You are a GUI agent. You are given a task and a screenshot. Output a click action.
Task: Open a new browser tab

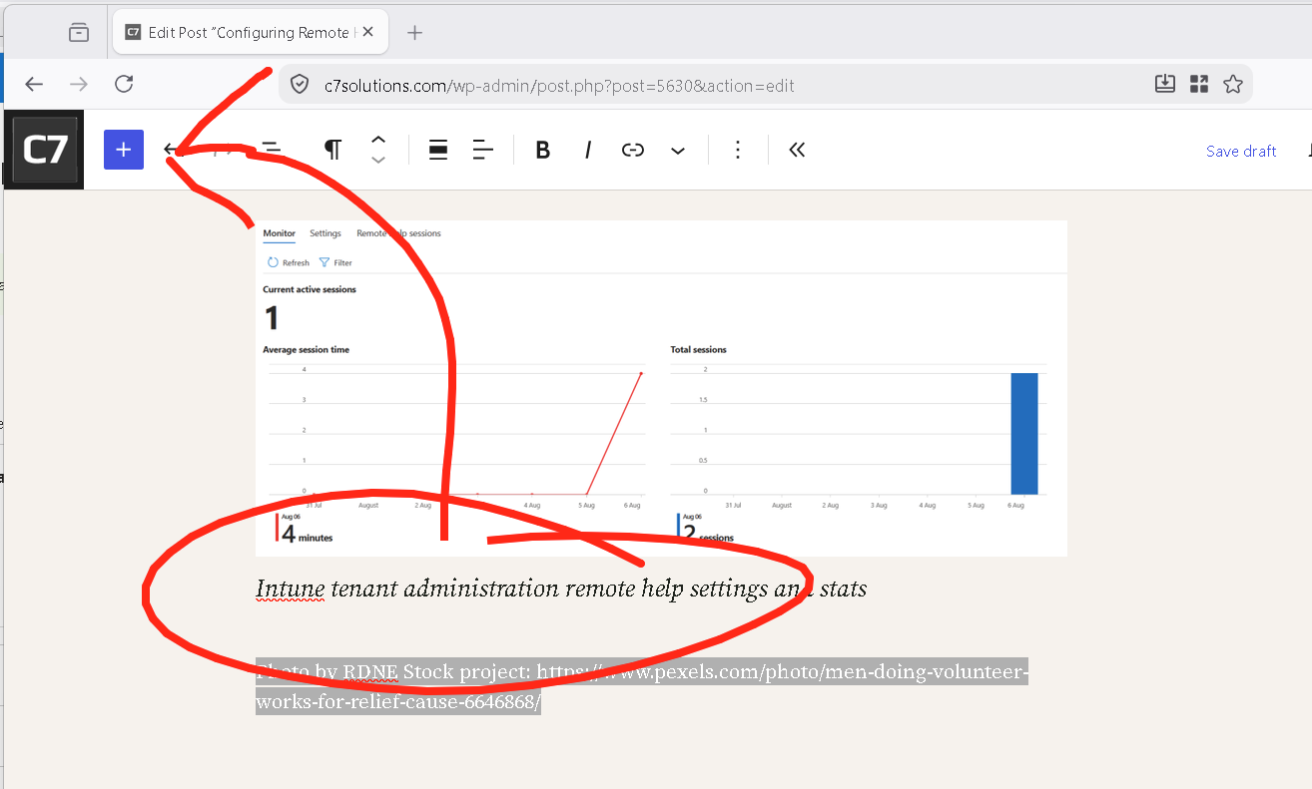(415, 33)
